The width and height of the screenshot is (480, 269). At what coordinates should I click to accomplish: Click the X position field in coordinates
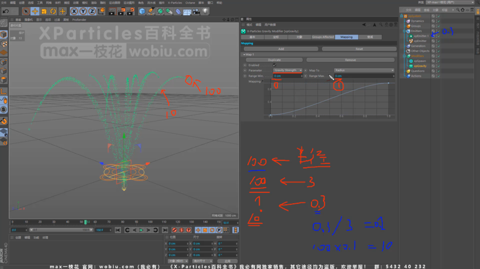pyautogui.click(x=178, y=243)
